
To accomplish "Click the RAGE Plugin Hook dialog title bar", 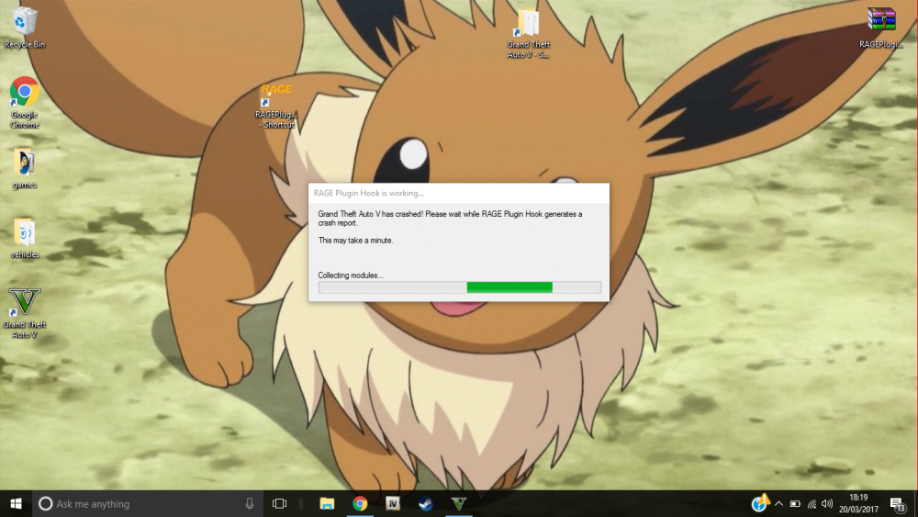I will click(458, 193).
